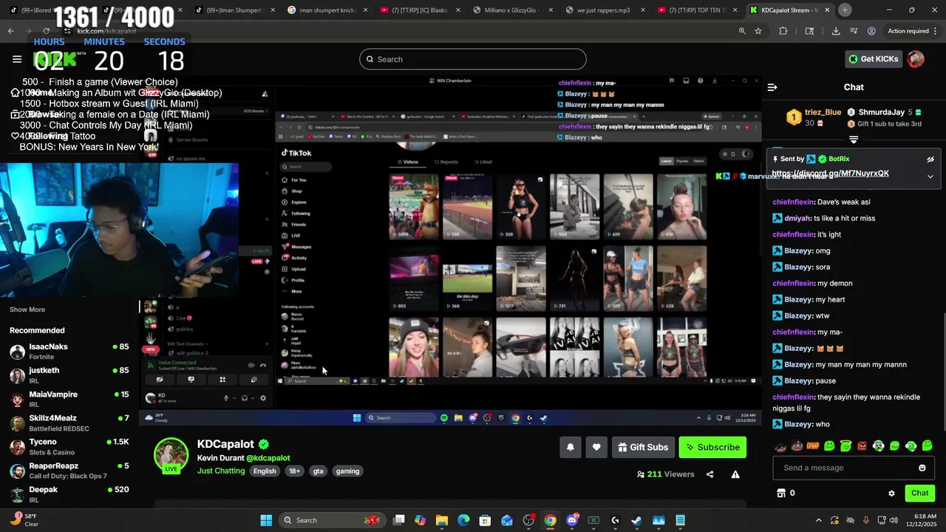946x532 pixels.
Task: Expand the pinned message chevron
Action: [930, 177]
